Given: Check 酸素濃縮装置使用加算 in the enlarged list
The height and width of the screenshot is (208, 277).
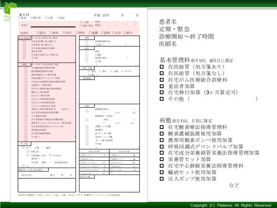Looking at the screenshot, I should 162,134.
